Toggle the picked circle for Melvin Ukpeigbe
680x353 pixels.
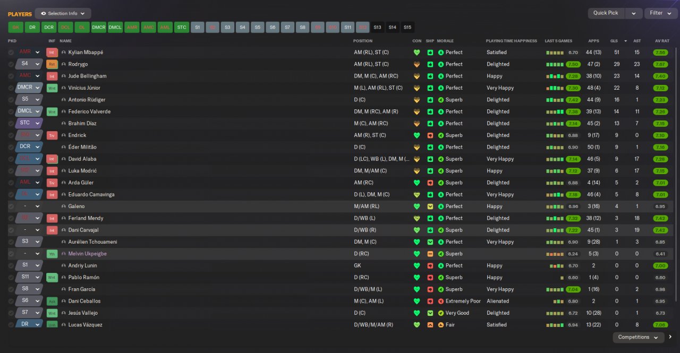click(x=11, y=254)
